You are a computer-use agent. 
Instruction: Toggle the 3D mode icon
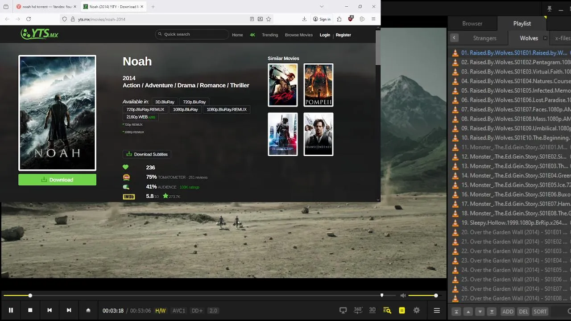tap(372, 310)
